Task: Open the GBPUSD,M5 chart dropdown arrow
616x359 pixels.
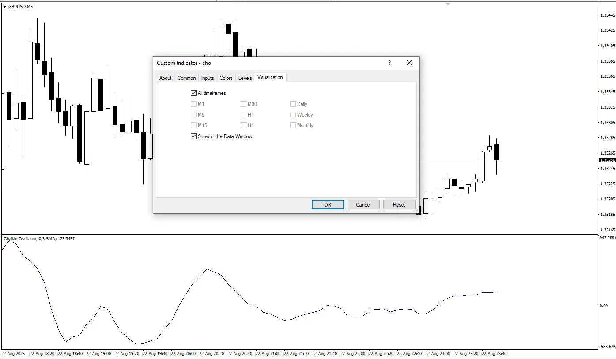Action: pos(4,6)
